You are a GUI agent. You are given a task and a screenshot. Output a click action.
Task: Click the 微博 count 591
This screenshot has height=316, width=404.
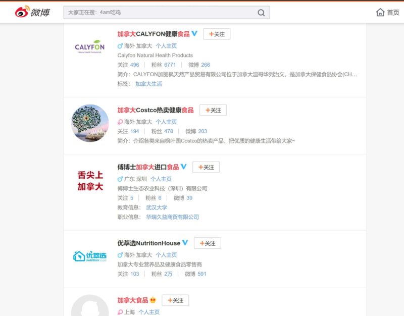201,274
